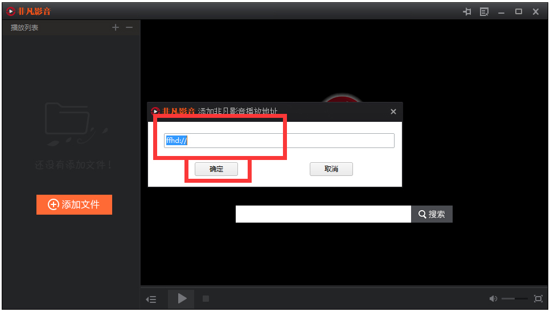Remove item with playlist minus icon
The image size is (550, 312).
pos(129,27)
